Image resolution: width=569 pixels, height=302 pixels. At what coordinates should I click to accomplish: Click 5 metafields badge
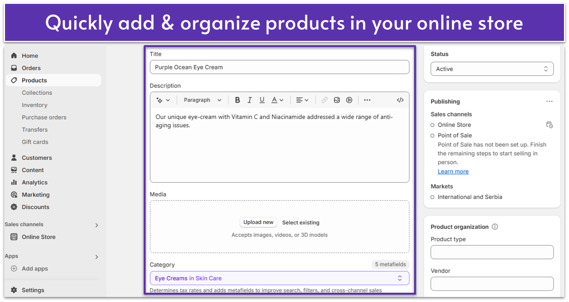pos(391,265)
